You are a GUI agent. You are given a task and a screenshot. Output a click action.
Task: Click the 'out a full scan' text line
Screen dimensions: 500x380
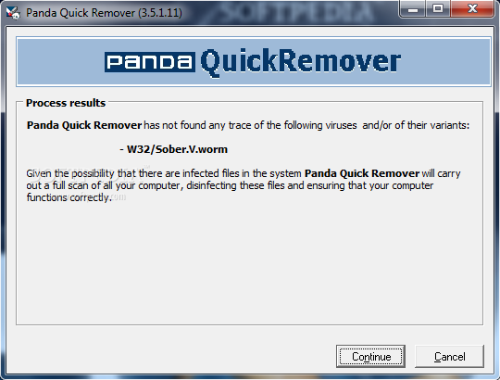tap(230, 185)
